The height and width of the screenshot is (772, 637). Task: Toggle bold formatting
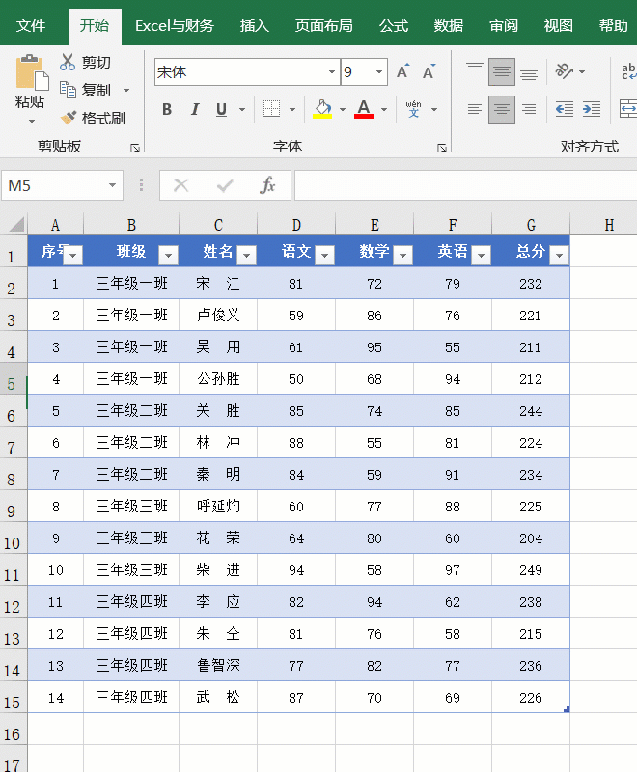tap(167, 109)
